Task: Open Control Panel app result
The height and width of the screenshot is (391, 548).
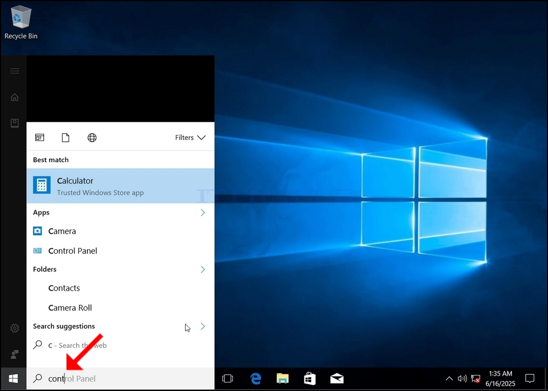Action: pyautogui.click(x=120, y=251)
